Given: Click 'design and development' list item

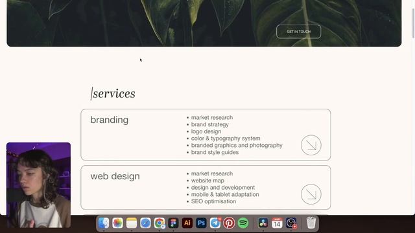Looking at the screenshot, I should tap(223, 187).
